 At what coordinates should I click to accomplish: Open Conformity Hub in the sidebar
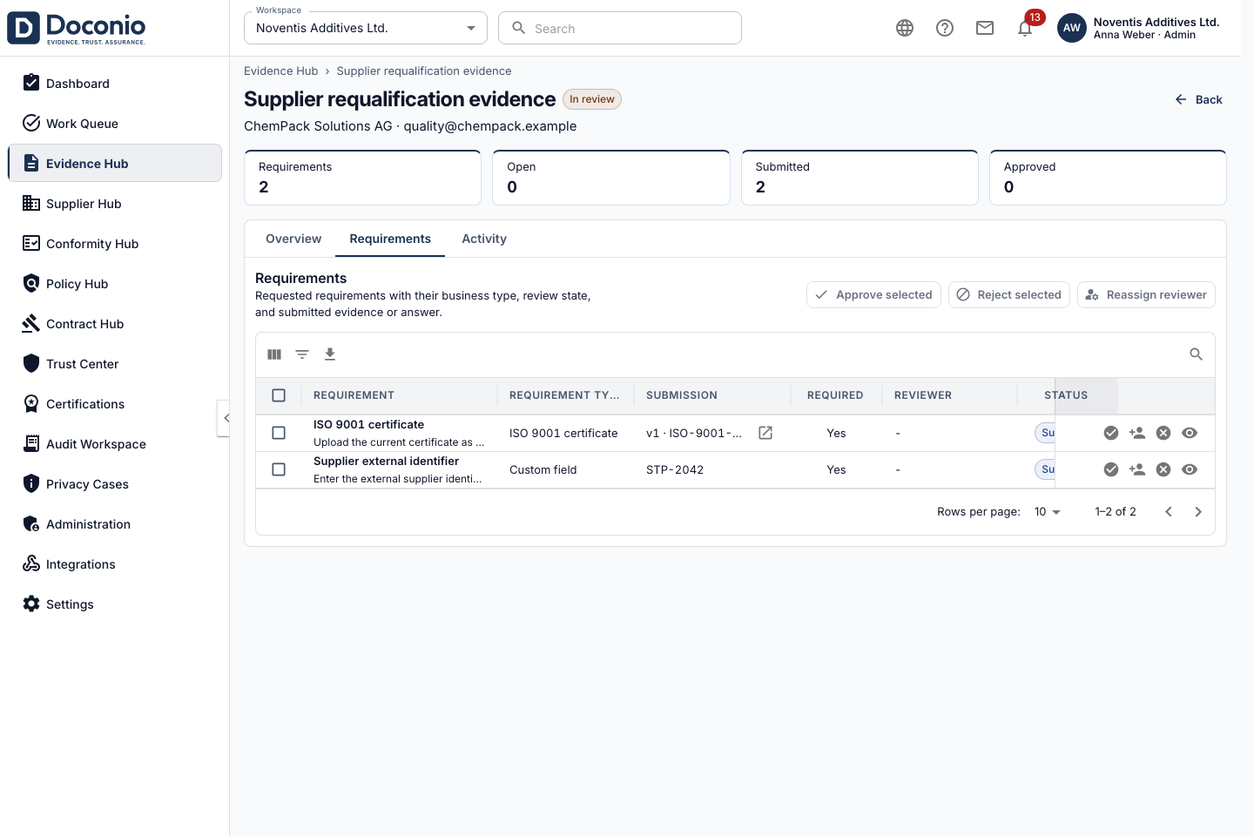point(115,244)
